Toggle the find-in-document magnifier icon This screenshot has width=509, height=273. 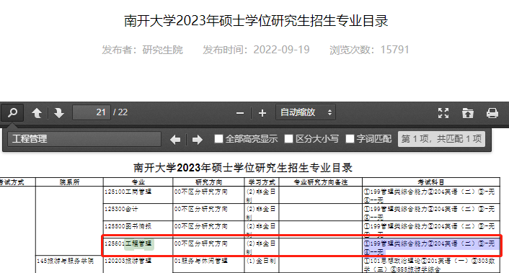click(x=12, y=112)
